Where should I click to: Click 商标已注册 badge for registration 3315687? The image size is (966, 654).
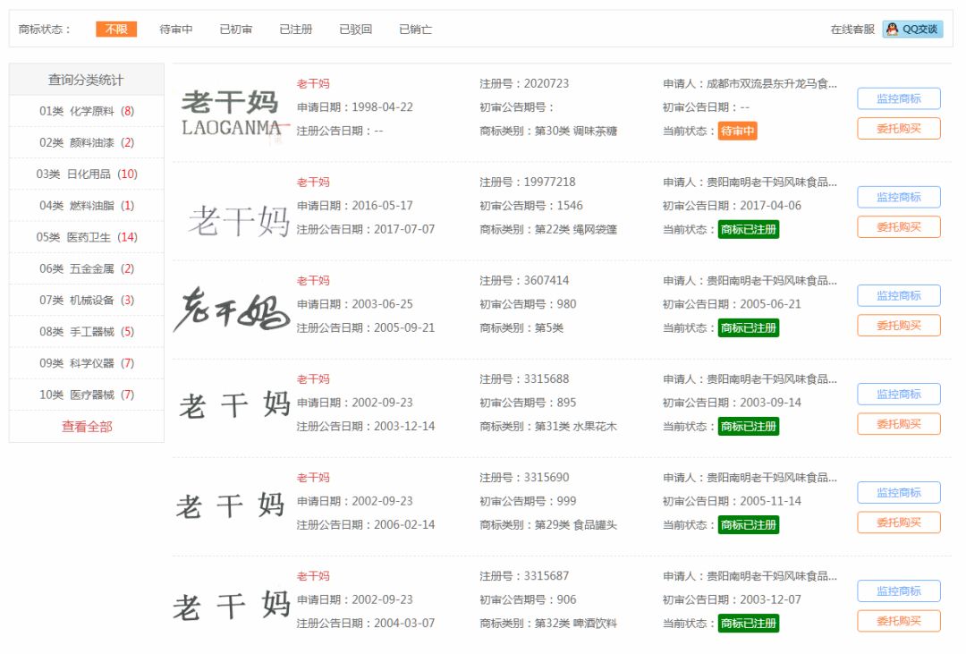tap(749, 624)
